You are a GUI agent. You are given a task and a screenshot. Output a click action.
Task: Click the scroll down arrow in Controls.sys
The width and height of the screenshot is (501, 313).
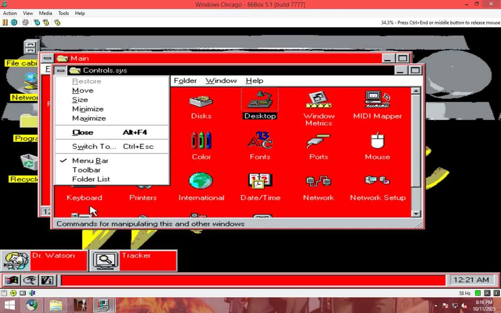tap(416, 213)
